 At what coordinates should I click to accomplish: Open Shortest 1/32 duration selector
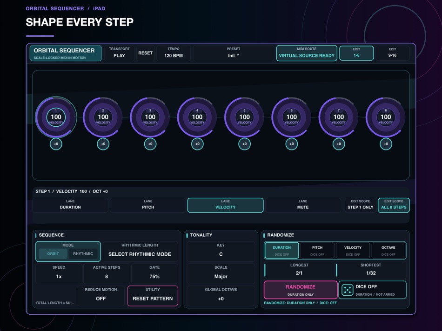[371, 269]
